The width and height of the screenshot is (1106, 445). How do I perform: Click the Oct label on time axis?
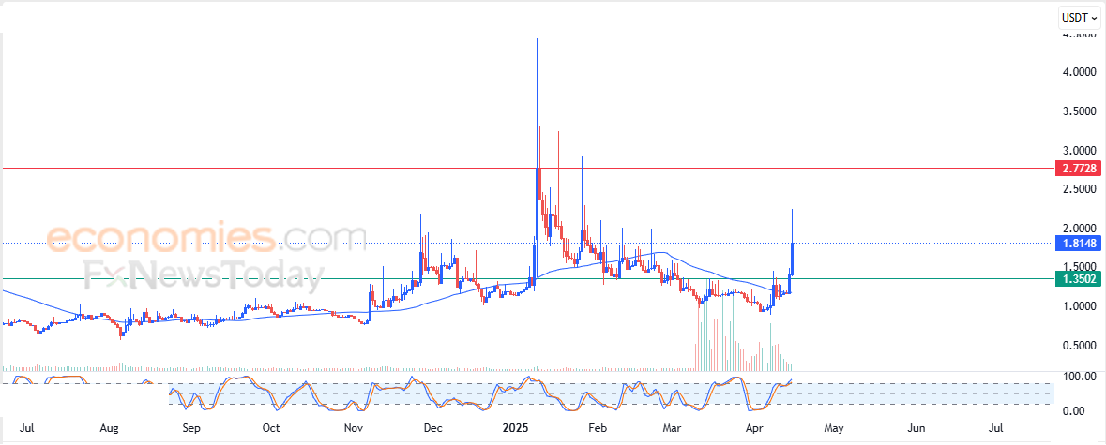[271, 428]
